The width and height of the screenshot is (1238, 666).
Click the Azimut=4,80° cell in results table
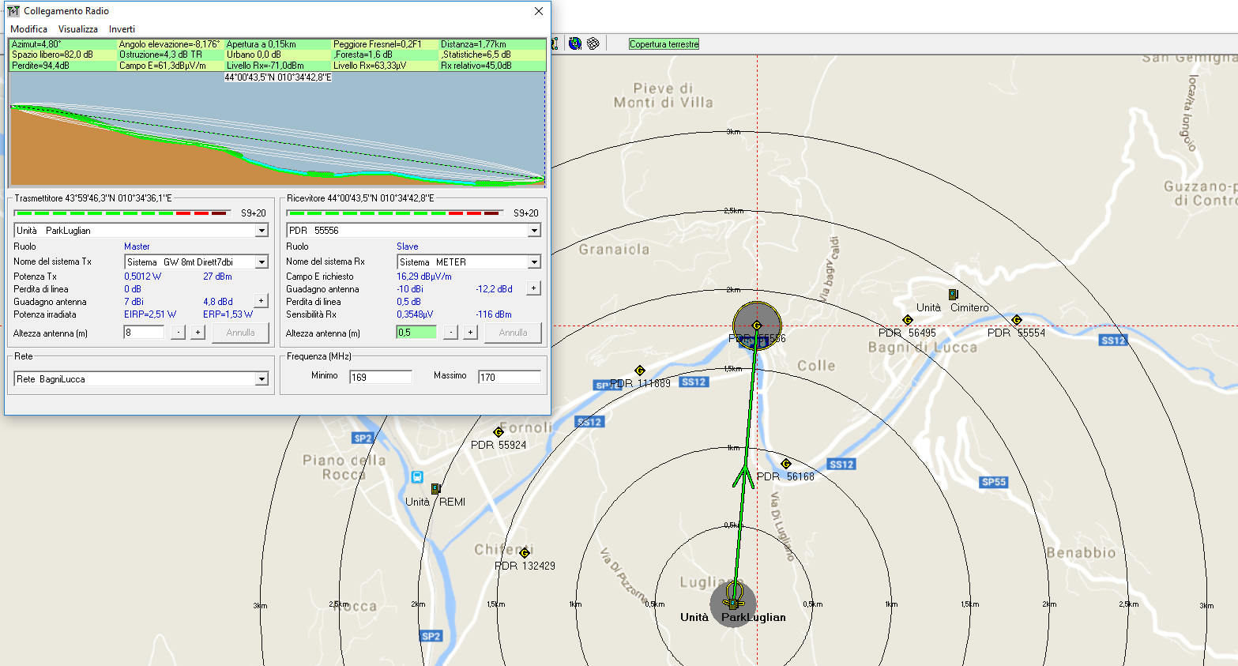click(x=63, y=44)
